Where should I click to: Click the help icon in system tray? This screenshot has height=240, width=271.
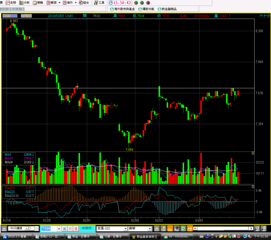[x=207, y=236]
